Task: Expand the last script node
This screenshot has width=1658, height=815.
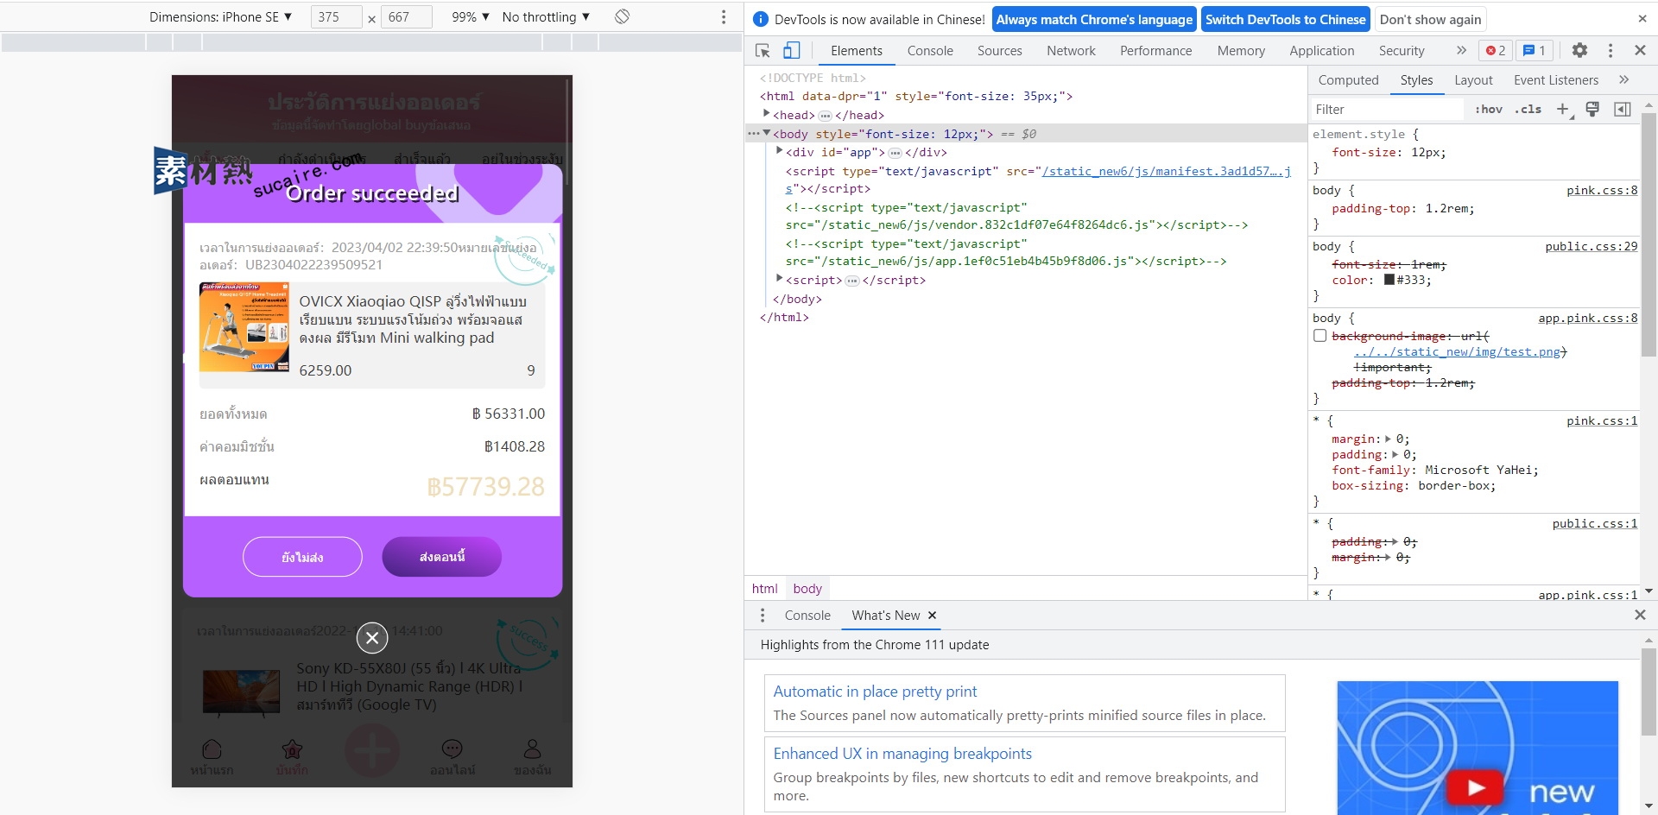Action: (x=779, y=279)
